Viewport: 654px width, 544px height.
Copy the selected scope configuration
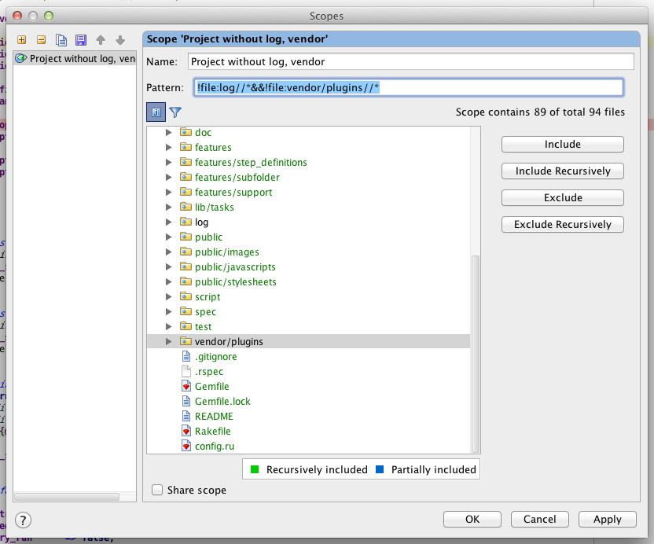click(61, 40)
